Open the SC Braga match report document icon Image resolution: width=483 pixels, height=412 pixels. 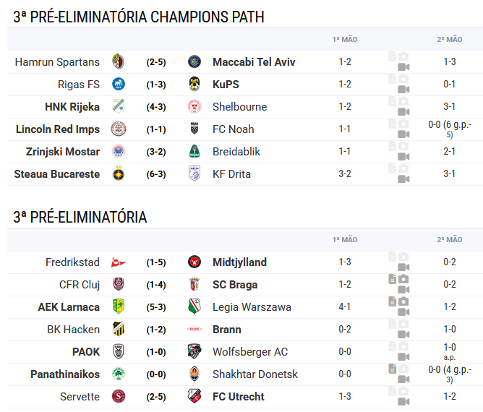(x=392, y=279)
